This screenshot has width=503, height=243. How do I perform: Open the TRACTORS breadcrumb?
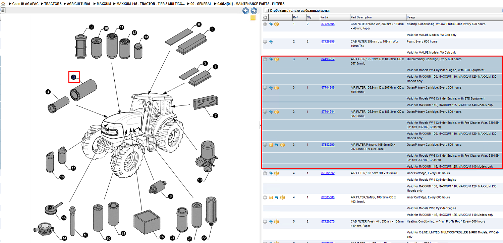53,4
